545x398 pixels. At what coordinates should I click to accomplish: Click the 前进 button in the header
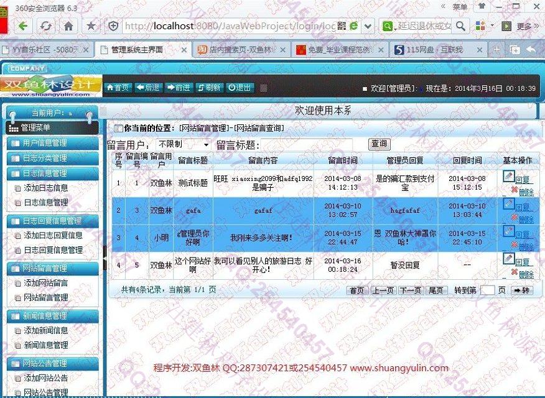(x=179, y=88)
